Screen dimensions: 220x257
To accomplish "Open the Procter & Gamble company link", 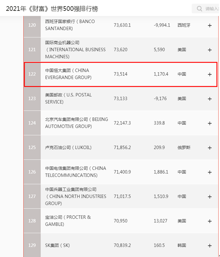I will tap(68, 221).
